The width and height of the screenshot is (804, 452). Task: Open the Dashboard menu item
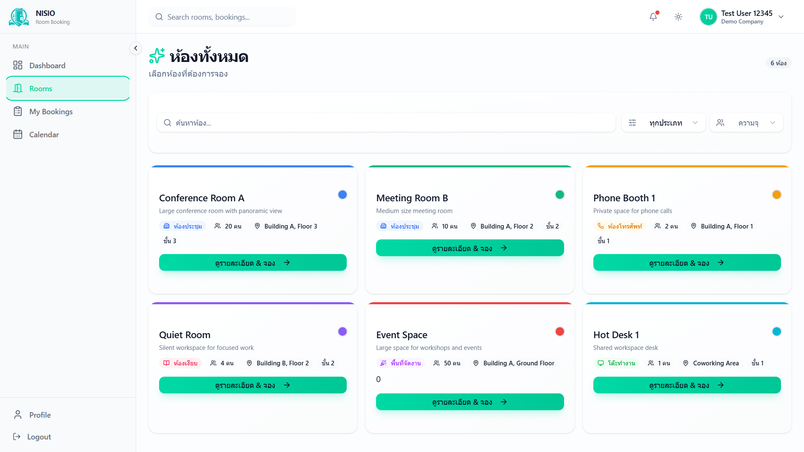[47, 65]
